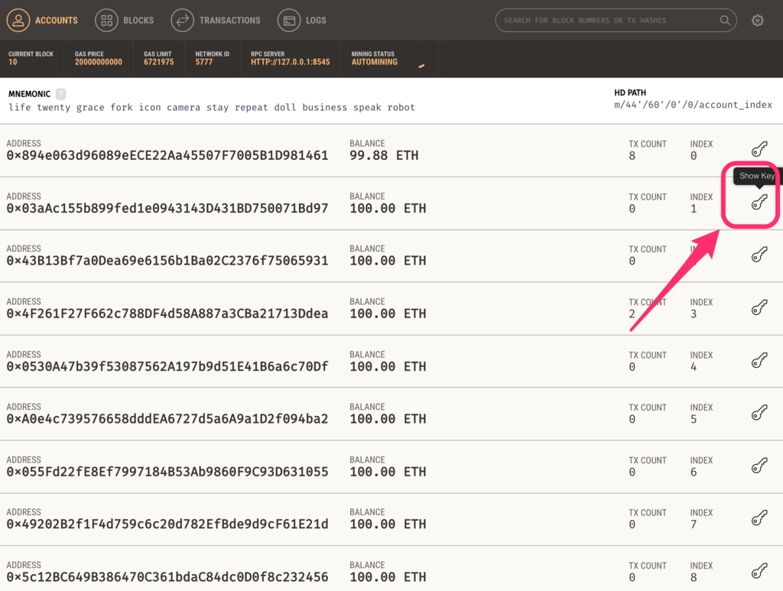
Task: Focus the block number search field
Action: pos(609,21)
